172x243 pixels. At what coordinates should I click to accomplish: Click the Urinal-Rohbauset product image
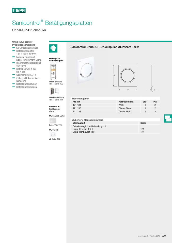click(54, 91)
